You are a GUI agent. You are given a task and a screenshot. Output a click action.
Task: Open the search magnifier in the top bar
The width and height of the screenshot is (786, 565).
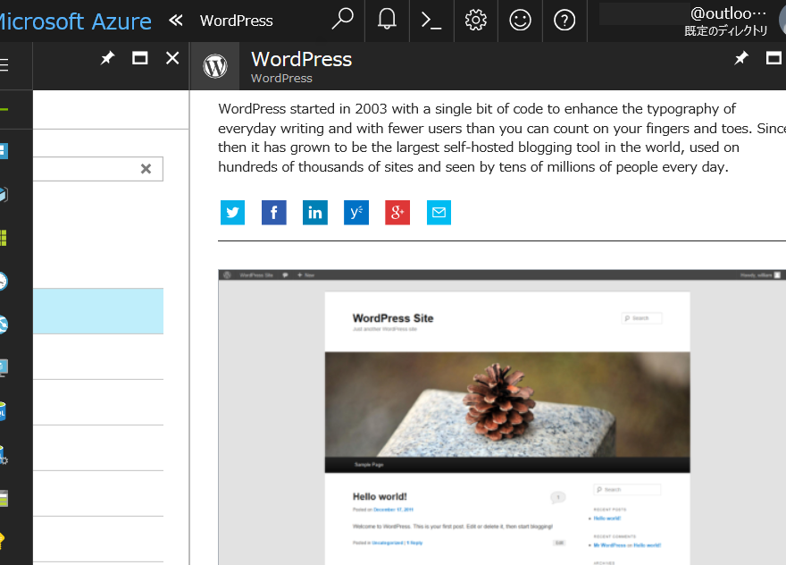(x=343, y=20)
